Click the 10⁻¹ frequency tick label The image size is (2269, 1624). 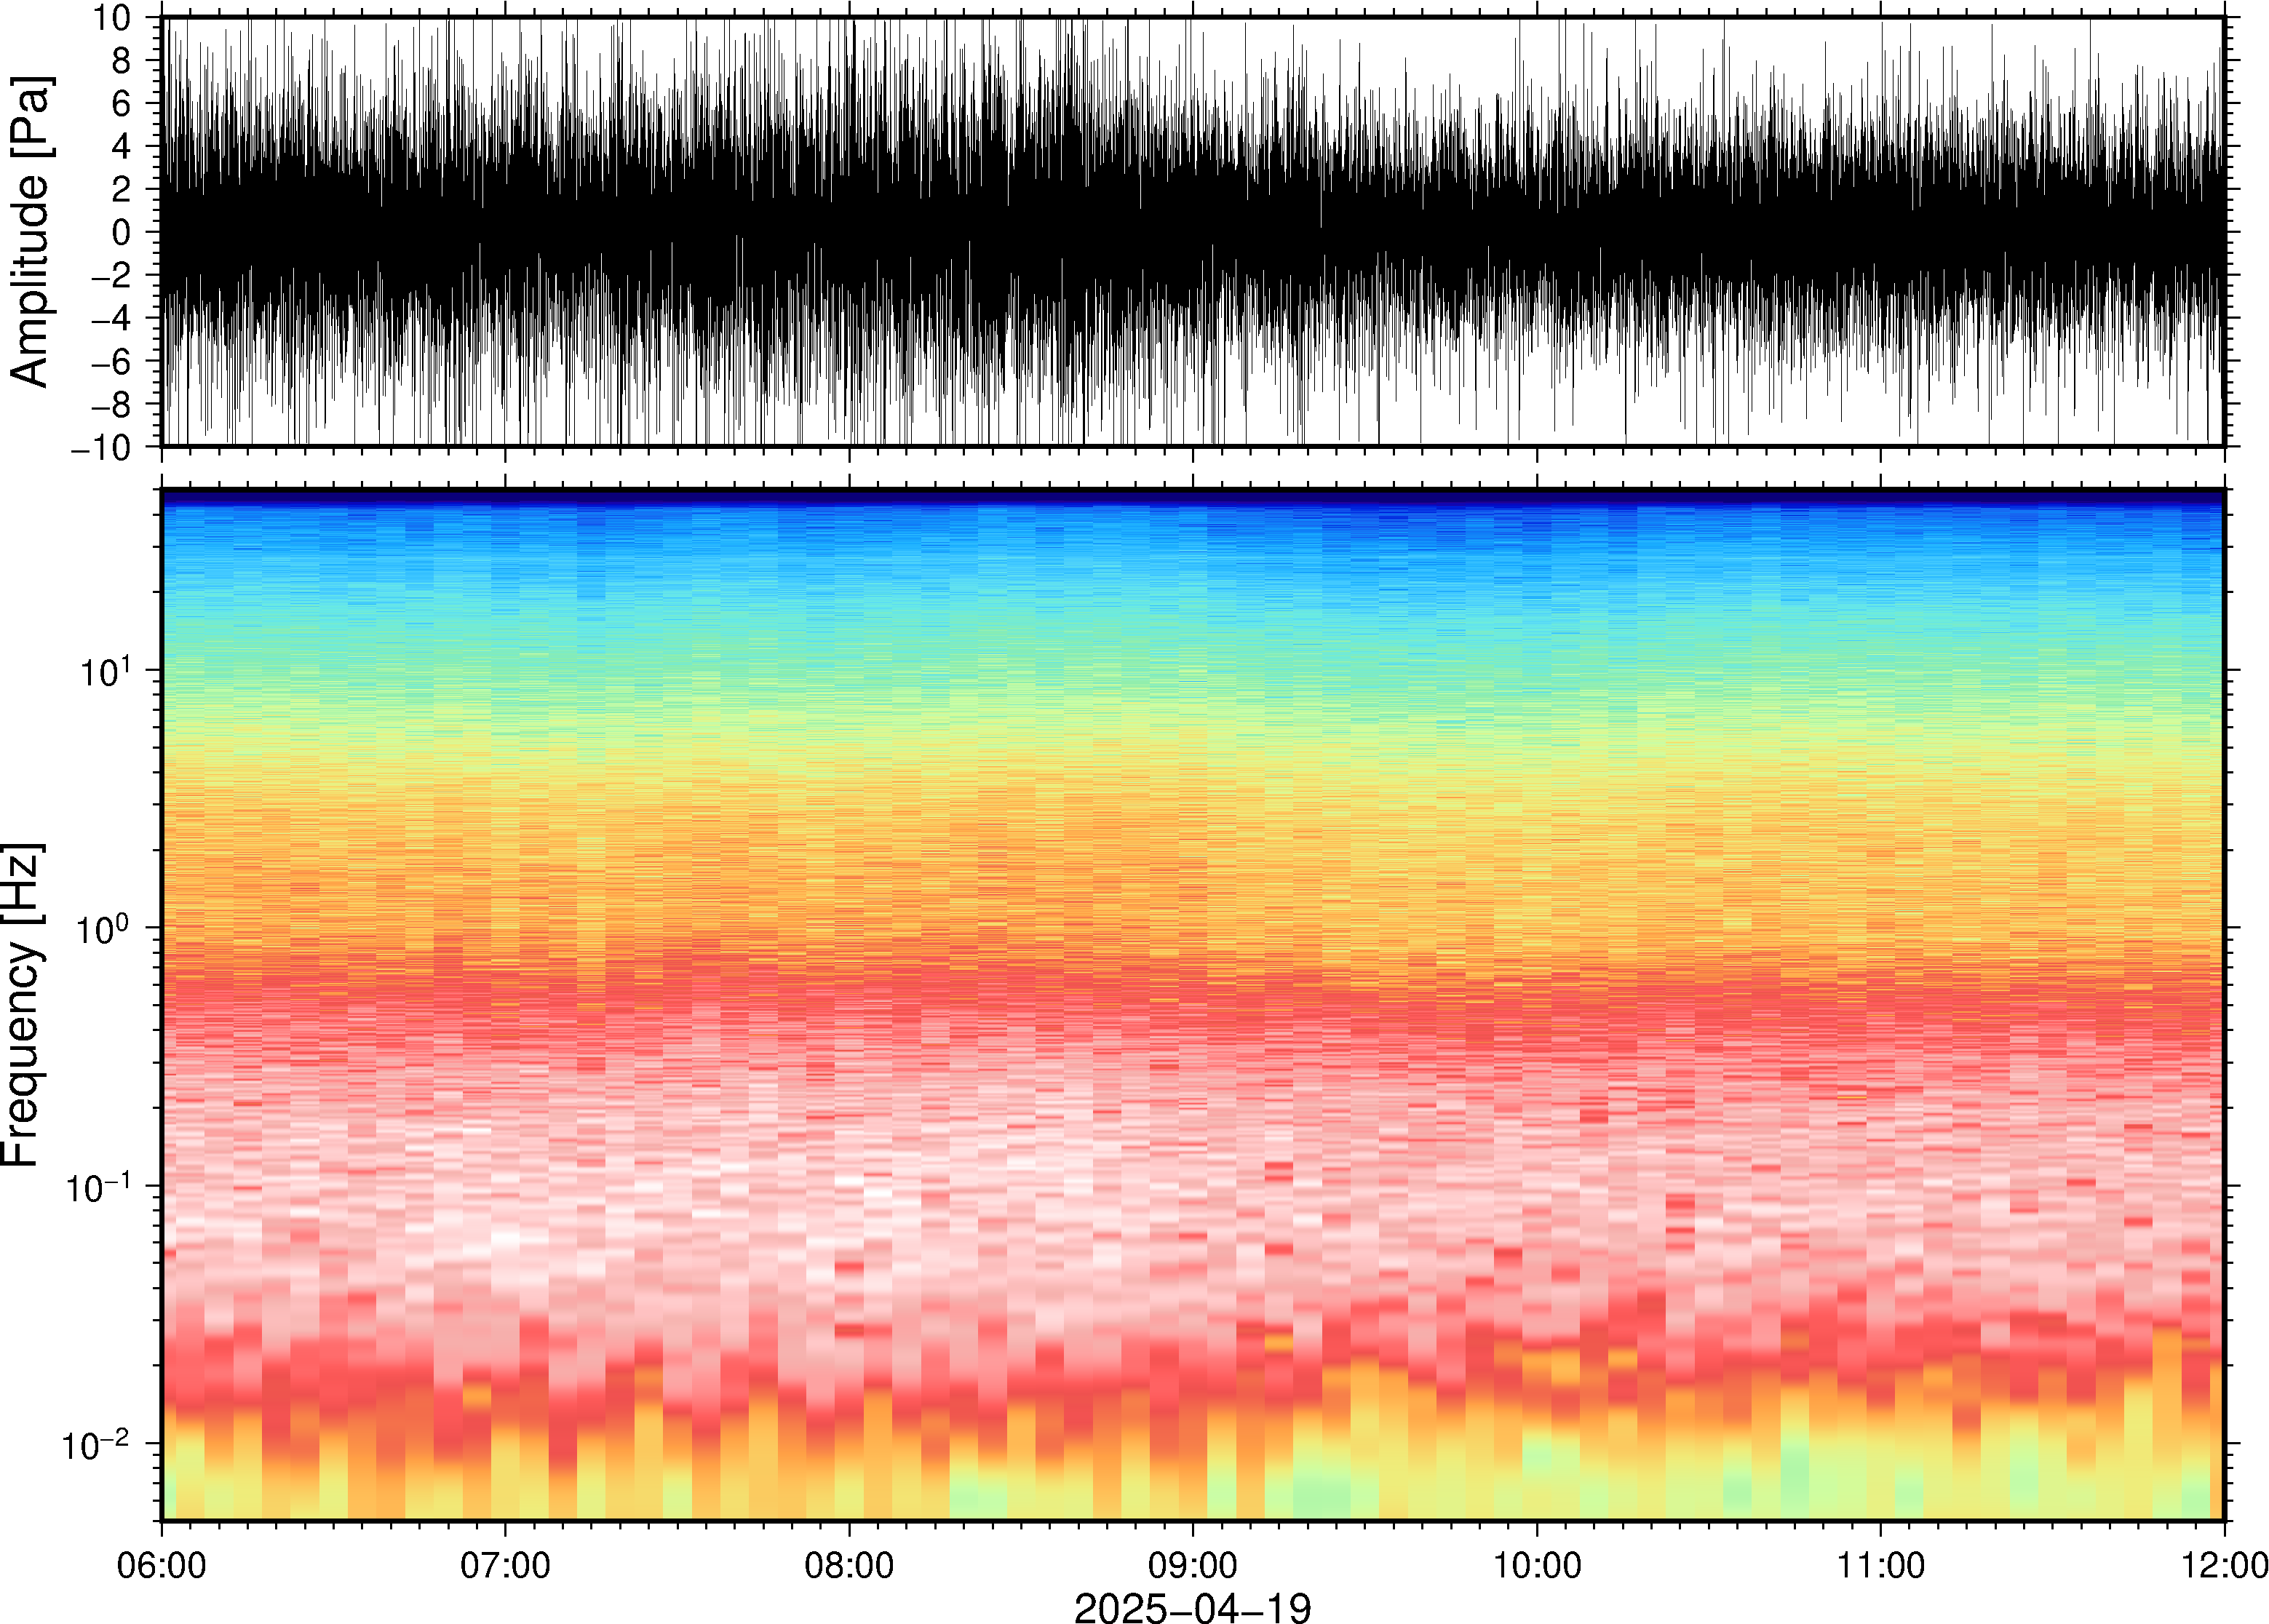97,1186
